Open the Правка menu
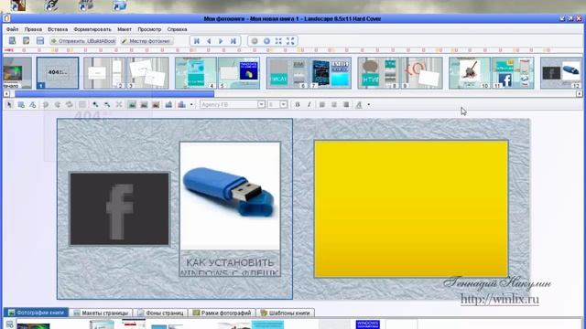Image resolution: width=586 pixels, height=329 pixels. tap(33, 29)
